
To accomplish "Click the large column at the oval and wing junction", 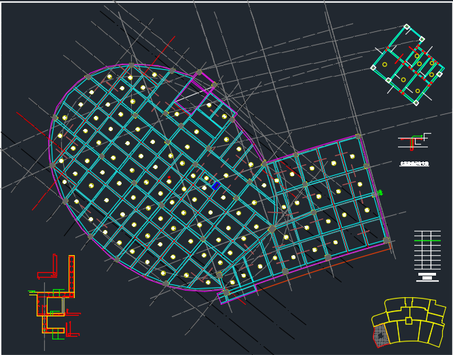I will (x=272, y=229).
